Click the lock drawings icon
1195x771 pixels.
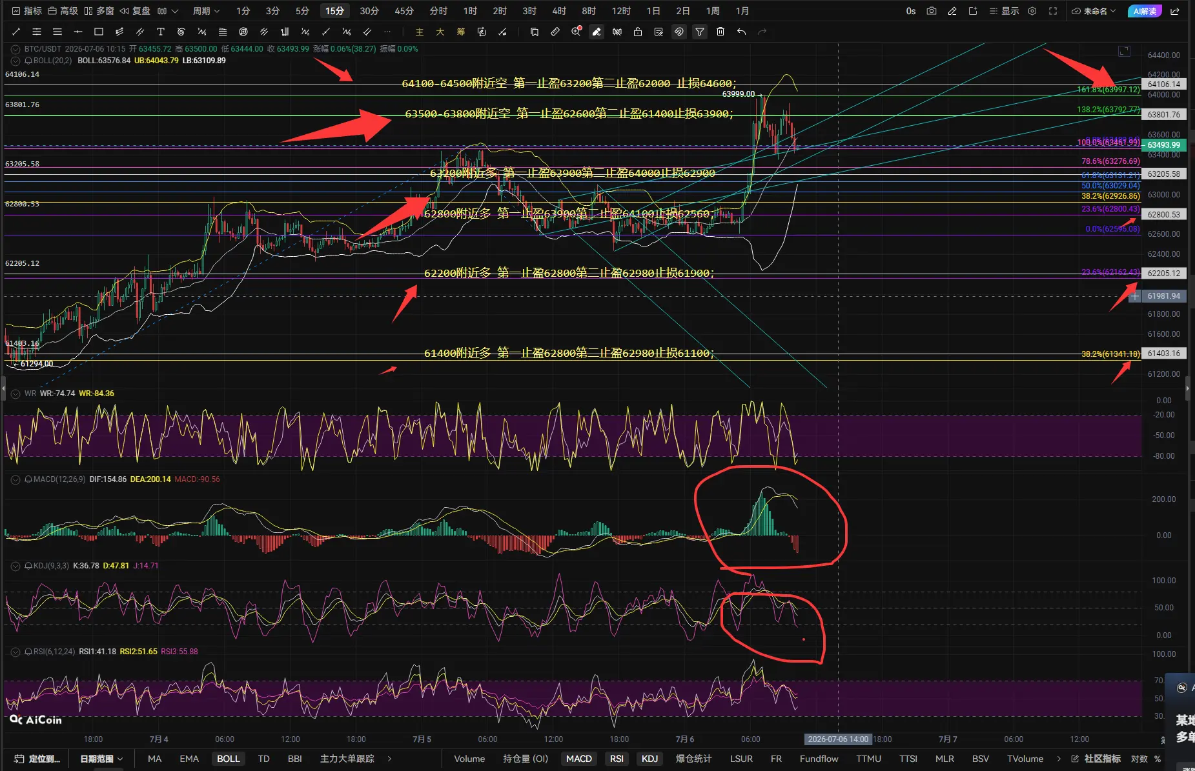[638, 32]
